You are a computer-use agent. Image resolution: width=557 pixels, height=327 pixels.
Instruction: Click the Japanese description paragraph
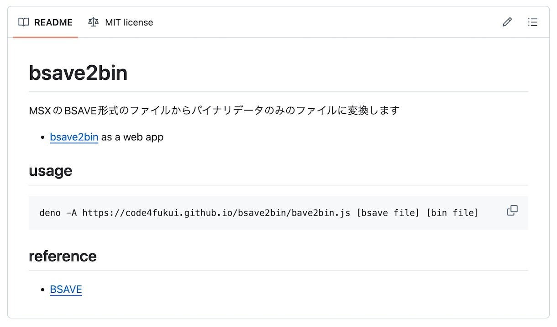[x=214, y=111]
